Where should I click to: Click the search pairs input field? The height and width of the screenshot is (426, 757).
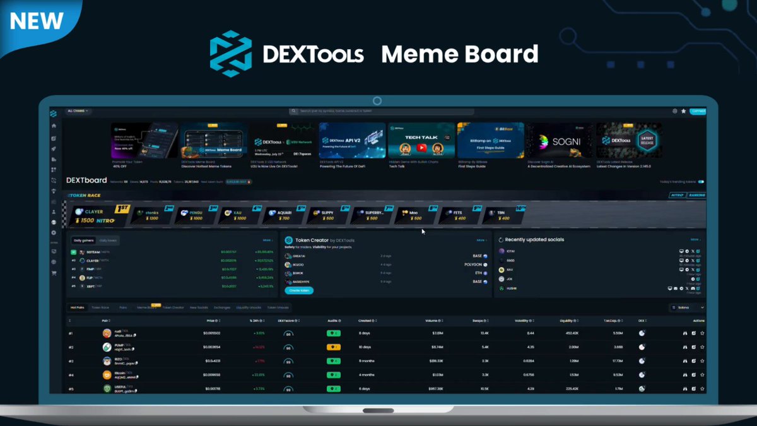coord(381,111)
